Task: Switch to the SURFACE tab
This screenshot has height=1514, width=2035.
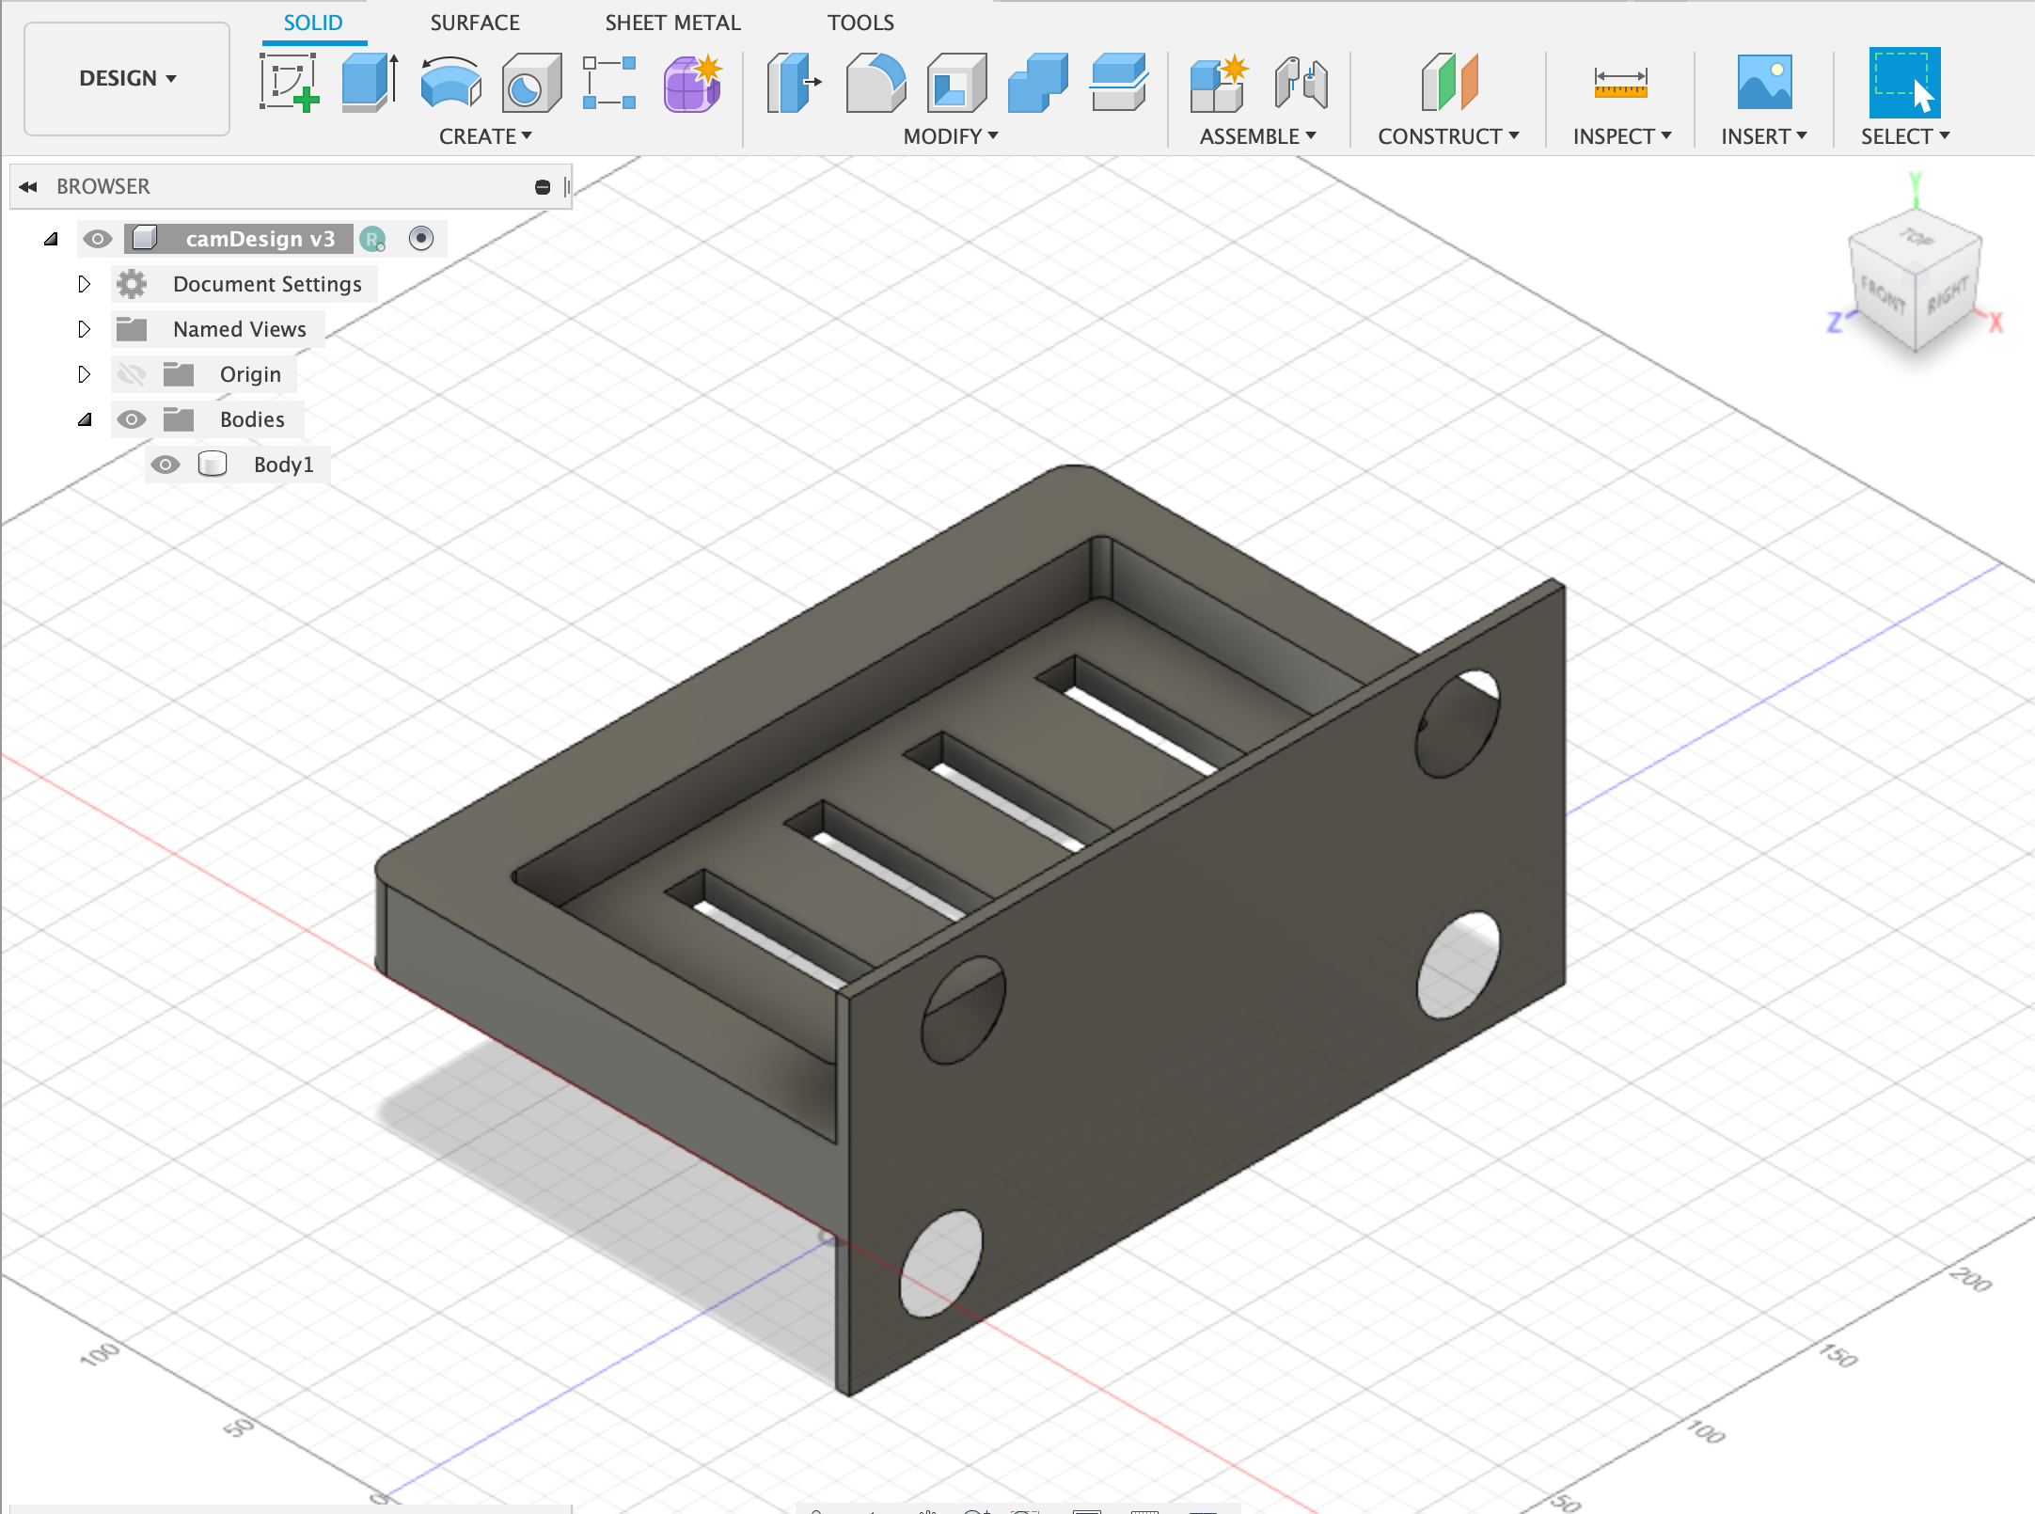Action: (475, 23)
